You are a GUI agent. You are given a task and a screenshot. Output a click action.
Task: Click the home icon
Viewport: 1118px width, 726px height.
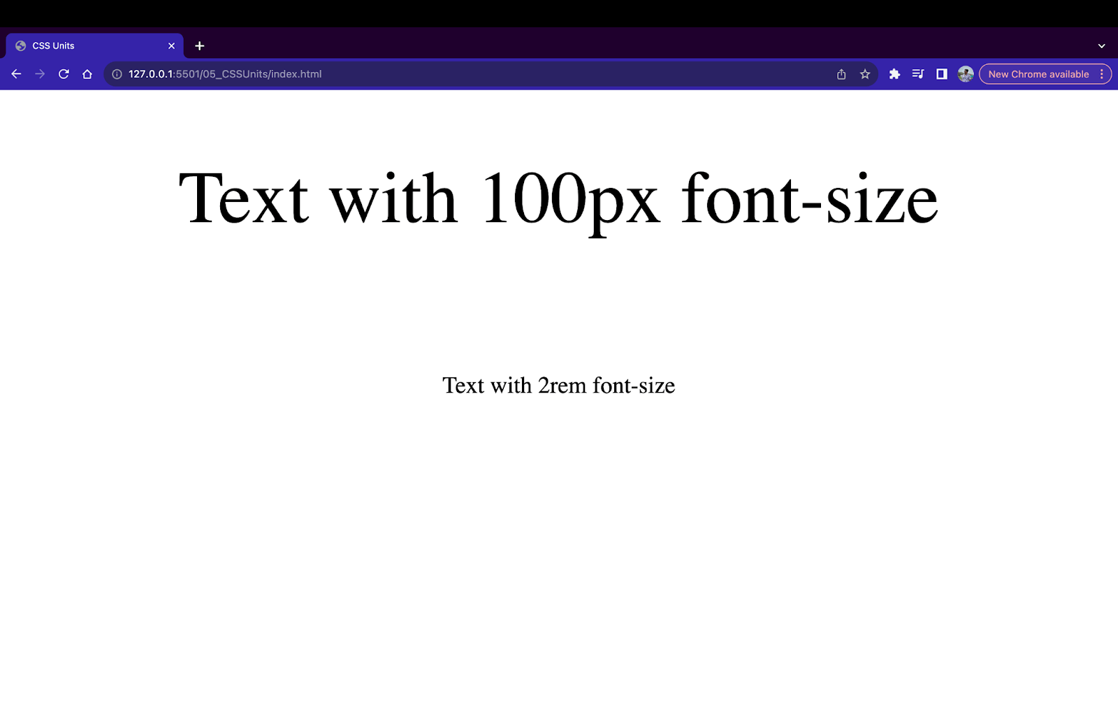point(87,73)
